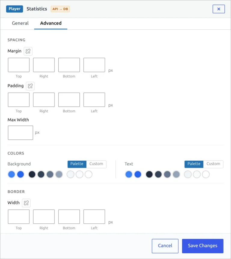
Task: Select Palette mode for Background color
Action: point(77,164)
